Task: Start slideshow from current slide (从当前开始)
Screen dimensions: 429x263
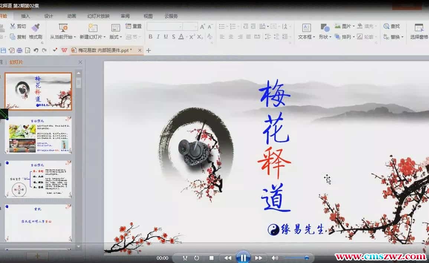Action: pyautogui.click(x=63, y=31)
